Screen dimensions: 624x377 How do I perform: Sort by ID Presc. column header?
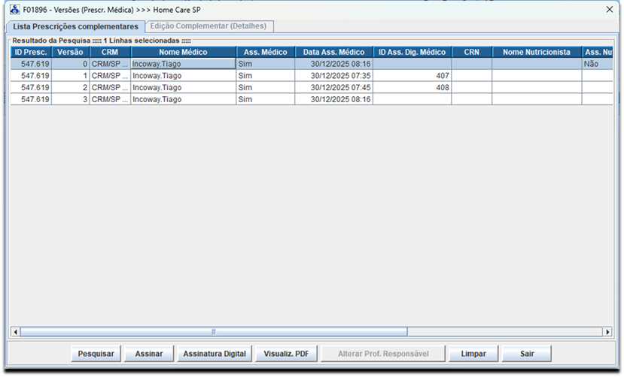pyautogui.click(x=31, y=53)
